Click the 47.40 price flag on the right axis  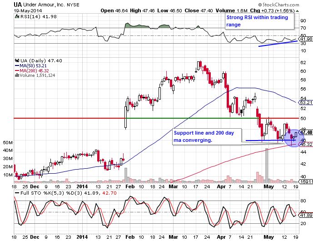(x=306, y=132)
